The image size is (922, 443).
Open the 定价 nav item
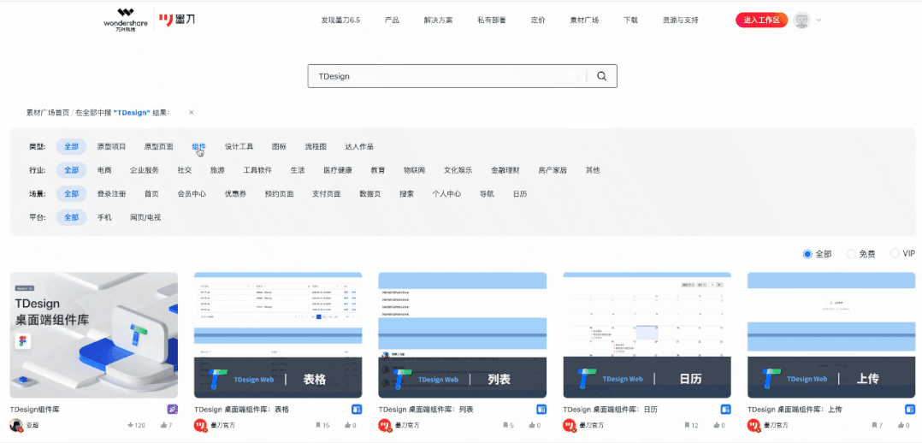538,20
